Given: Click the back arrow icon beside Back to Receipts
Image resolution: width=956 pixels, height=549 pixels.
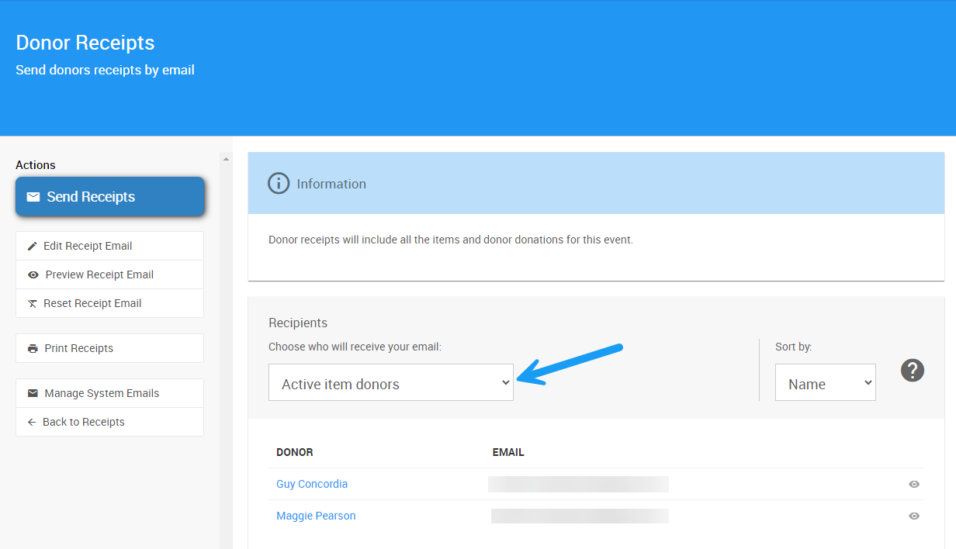Looking at the screenshot, I should click(x=32, y=422).
